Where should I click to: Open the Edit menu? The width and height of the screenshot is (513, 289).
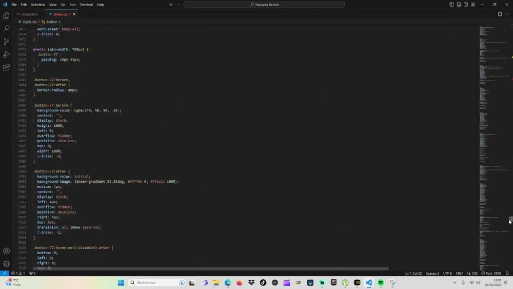pyautogui.click(x=24, y=5)
